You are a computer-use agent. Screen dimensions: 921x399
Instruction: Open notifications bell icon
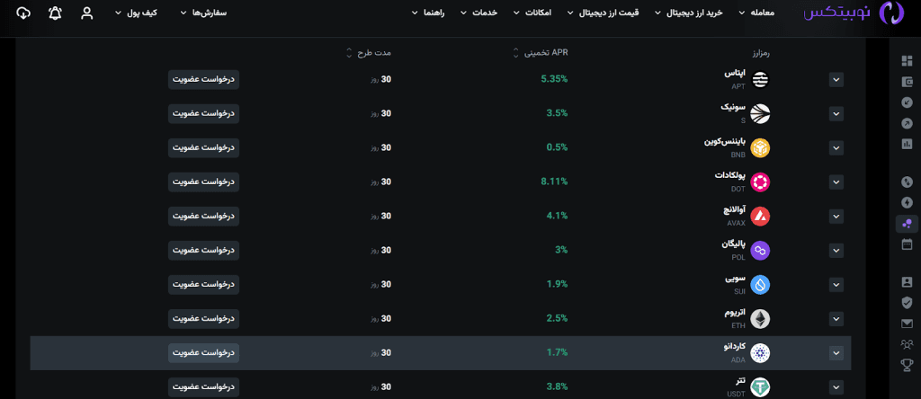[x=56, y=13]
